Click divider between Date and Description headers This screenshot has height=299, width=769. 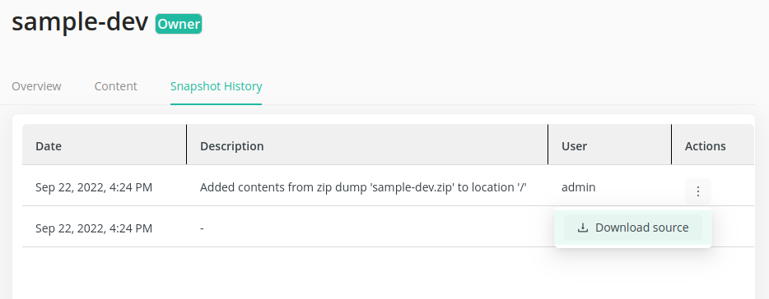point(186,145)
